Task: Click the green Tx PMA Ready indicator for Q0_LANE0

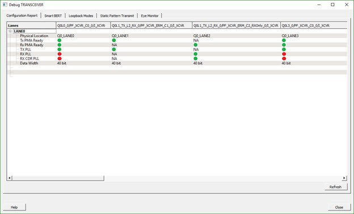Action: [x=60, y=40]
